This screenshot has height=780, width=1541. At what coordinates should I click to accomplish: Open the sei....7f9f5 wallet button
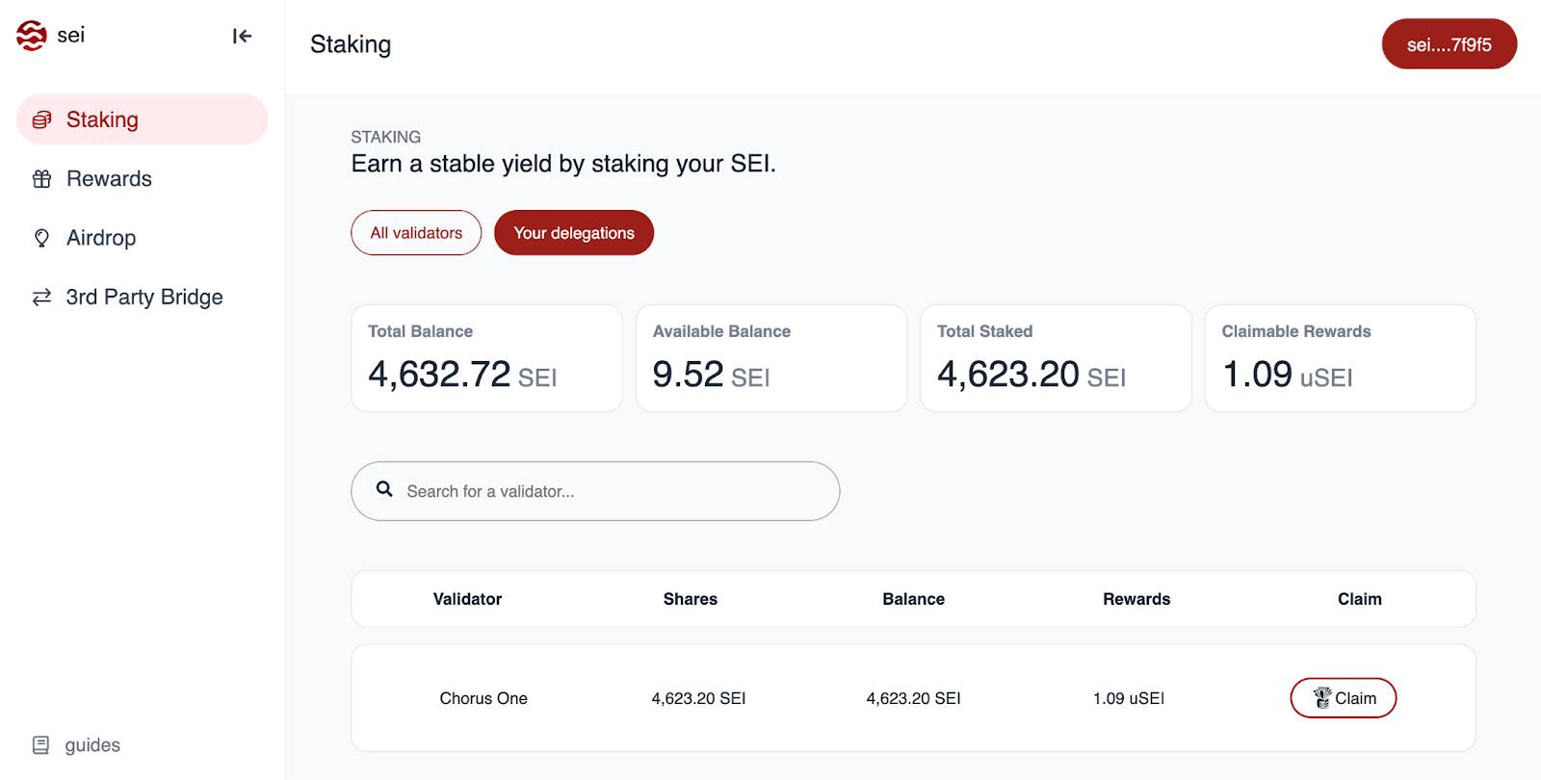point(1449,44)
